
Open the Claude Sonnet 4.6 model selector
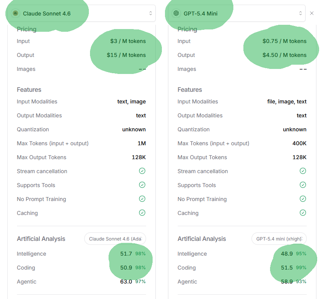pos(82,13)
